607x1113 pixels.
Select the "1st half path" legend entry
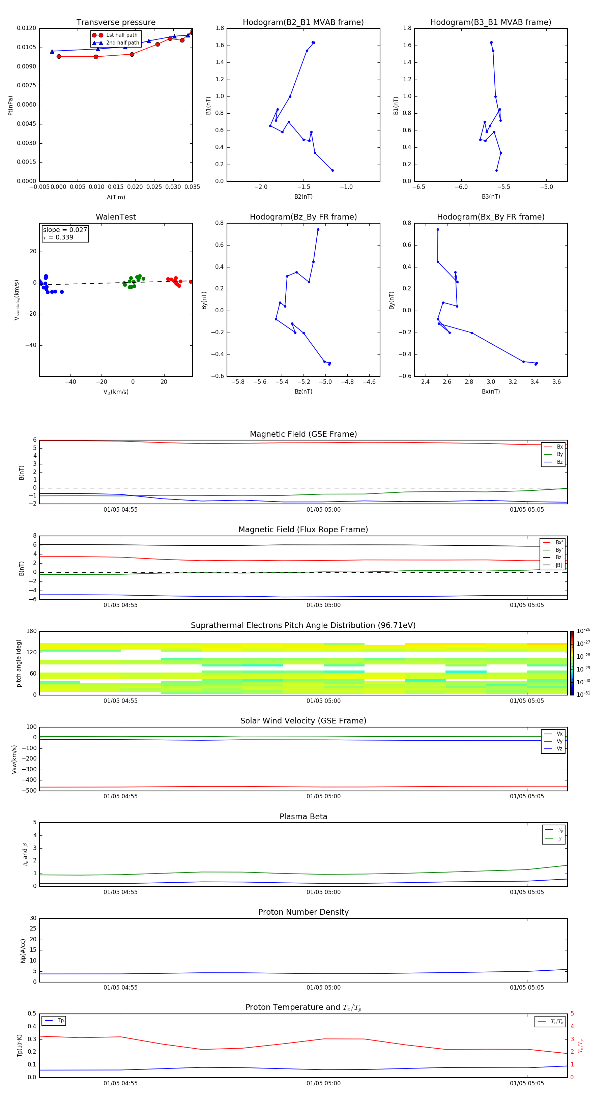(x=115, y=35)
